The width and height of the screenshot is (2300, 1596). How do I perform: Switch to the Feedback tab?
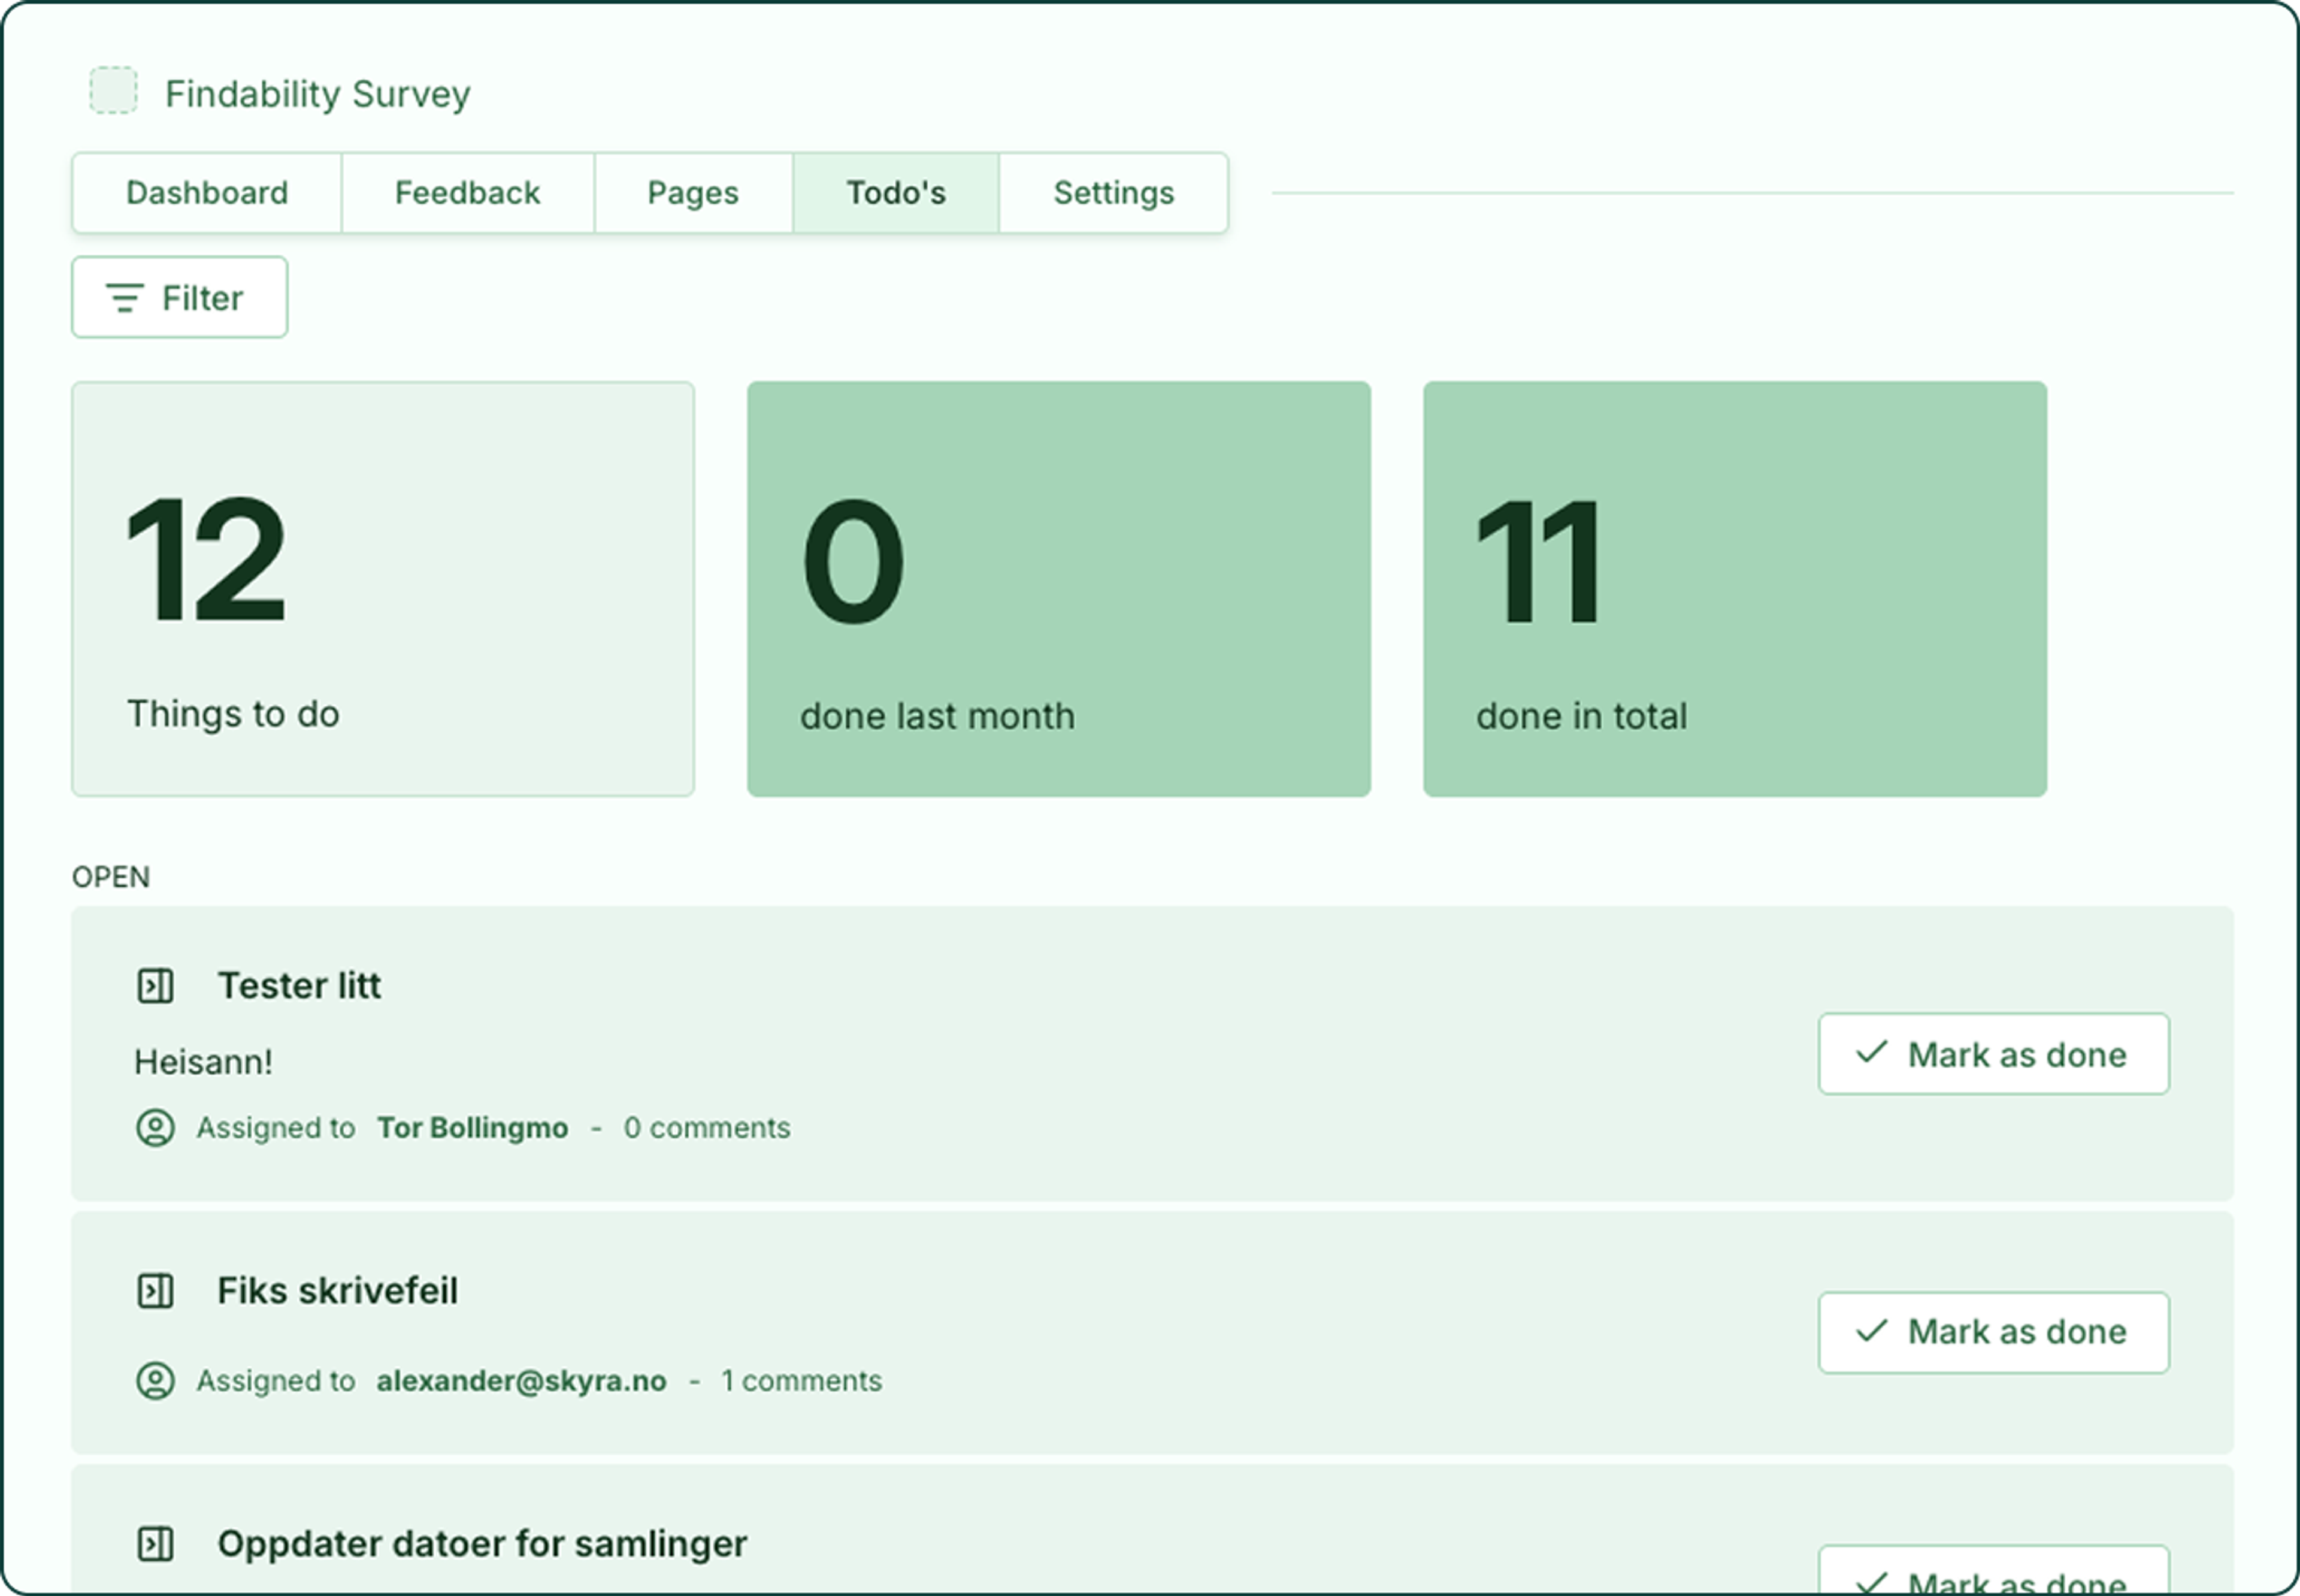468,193
